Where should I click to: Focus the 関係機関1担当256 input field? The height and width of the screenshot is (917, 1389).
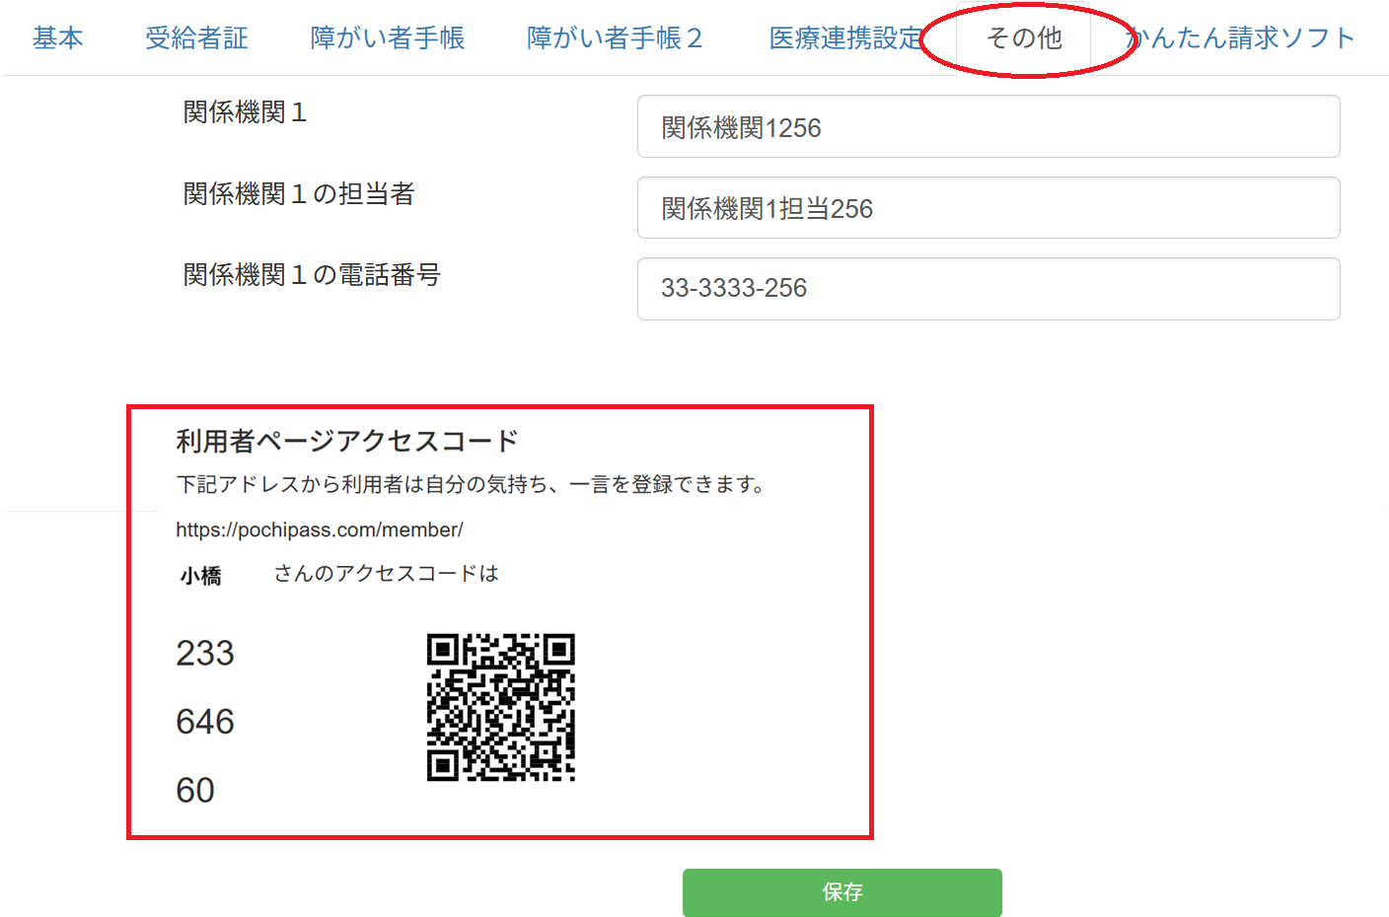(x=988, y=207)
